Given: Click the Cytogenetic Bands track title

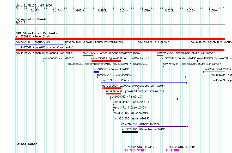Looking at the screenshot, I should pyautogui.click(x=31, y=19).
